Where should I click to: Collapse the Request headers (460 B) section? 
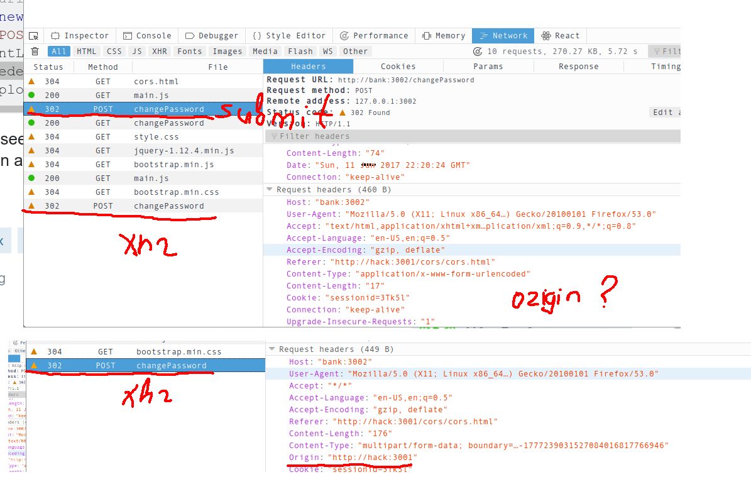(x=270, y=190)
